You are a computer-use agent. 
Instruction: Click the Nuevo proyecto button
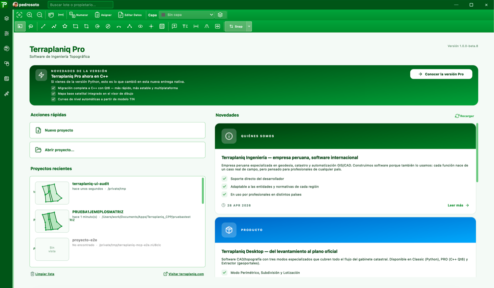click(x=118, y=130)
